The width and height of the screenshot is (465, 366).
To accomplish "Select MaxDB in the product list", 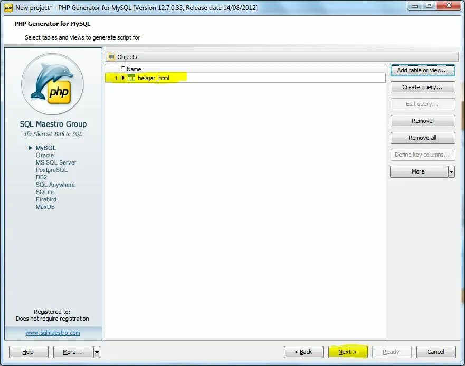I will coord(45,207).
